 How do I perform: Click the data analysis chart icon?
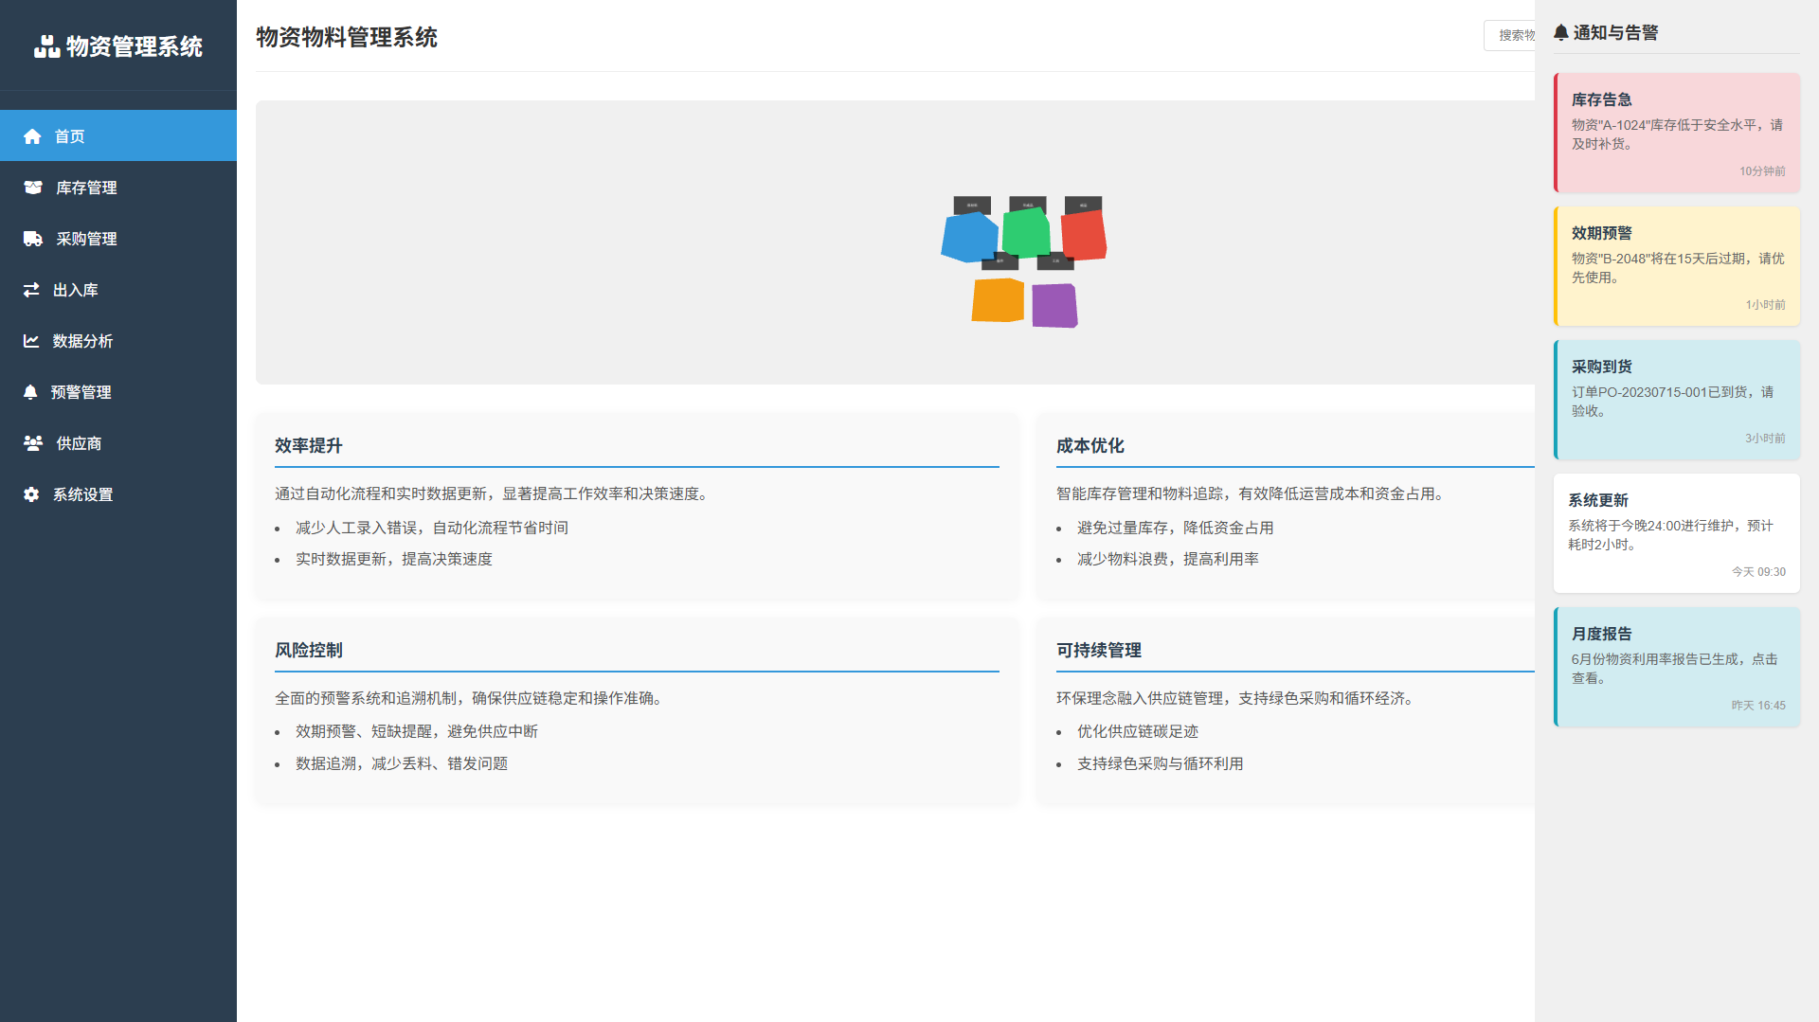31,341
